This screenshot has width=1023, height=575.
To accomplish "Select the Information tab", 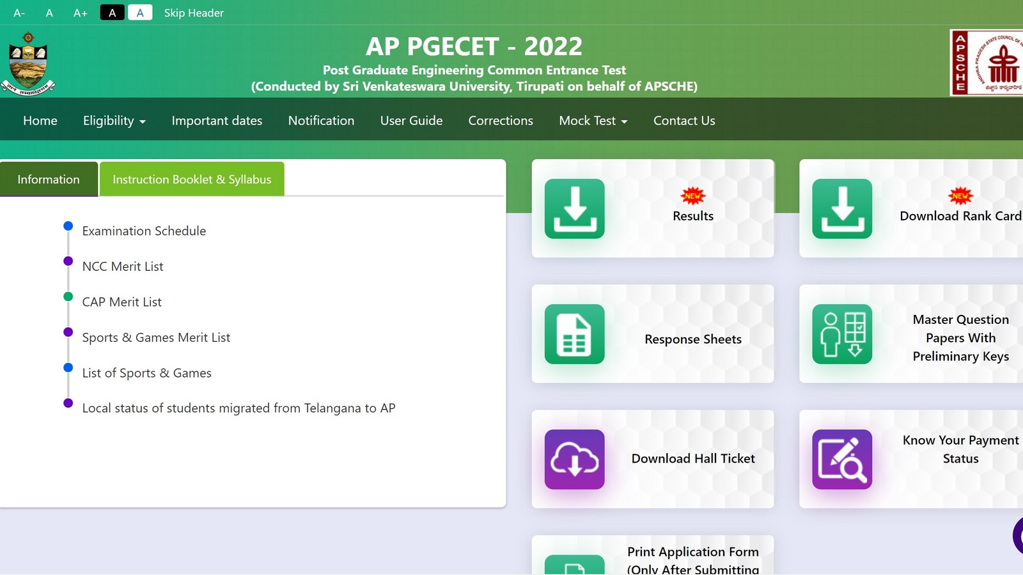I will click(49, 180).
